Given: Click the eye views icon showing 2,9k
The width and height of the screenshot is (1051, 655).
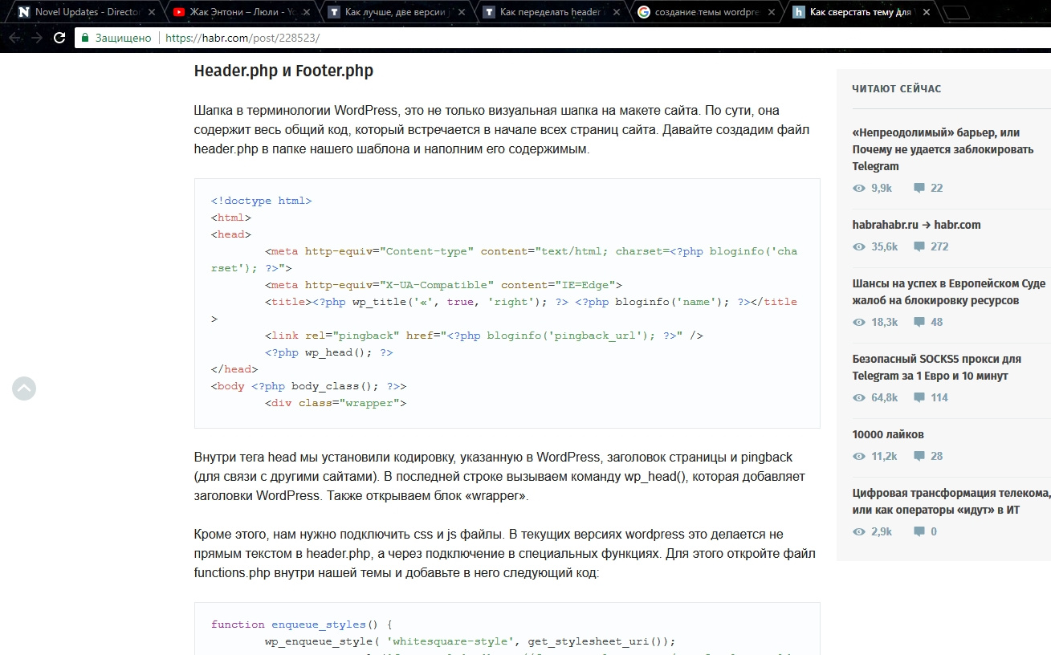Looking at the screenshot, I should pyautogui.click(x=859, y=531).
